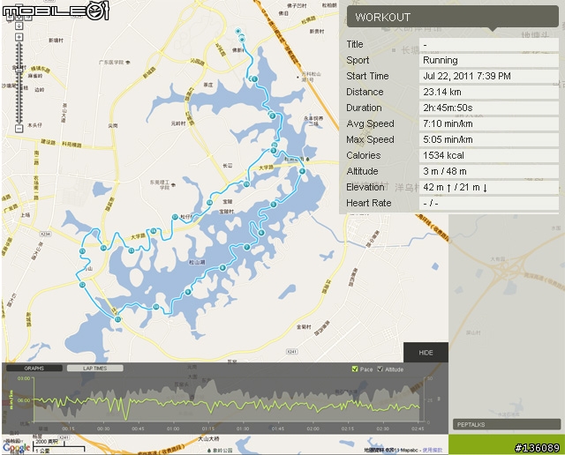
Task: Toggle the Altitude graph checkbox
Action: point(380,369)
